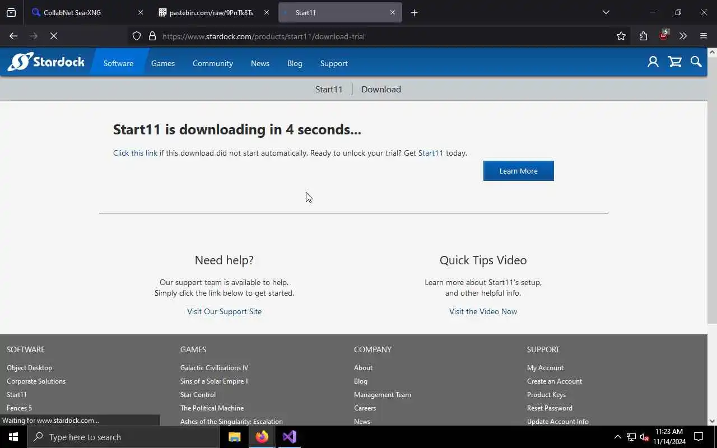Open Visit the Video Now link

tap(483, 311)
